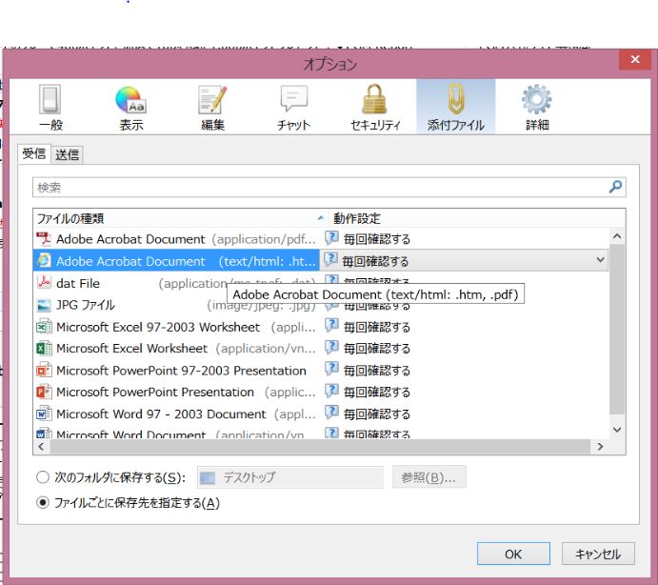The height and width of the screenshot is (585, 658).
Task: Switch to the 送信 tab
Action: (67, 154)
